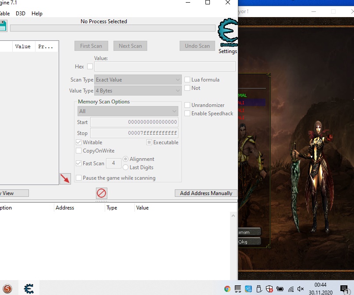Click the Stop address field

point(134,133)
